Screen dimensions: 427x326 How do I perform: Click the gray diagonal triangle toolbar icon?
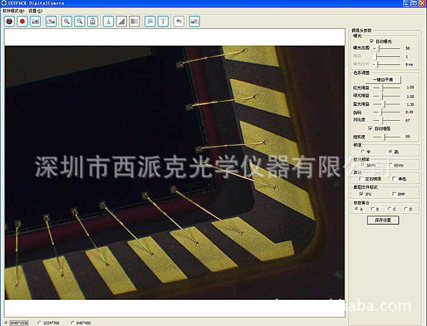click(122, 21)
